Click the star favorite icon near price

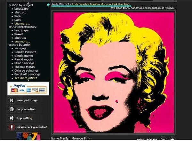tap(172, 139)
